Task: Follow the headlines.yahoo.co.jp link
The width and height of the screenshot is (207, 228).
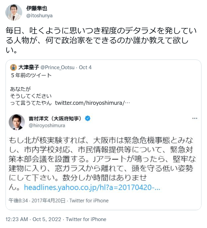Action: (92, 187)
